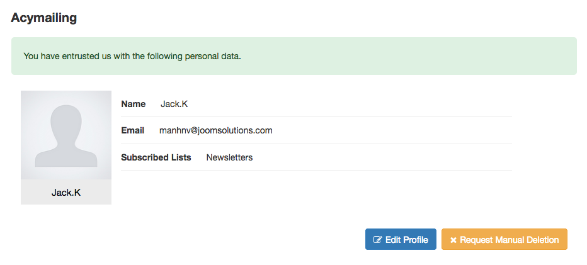Click the pencil icon on Edit Profile

[x=378, y=240]
